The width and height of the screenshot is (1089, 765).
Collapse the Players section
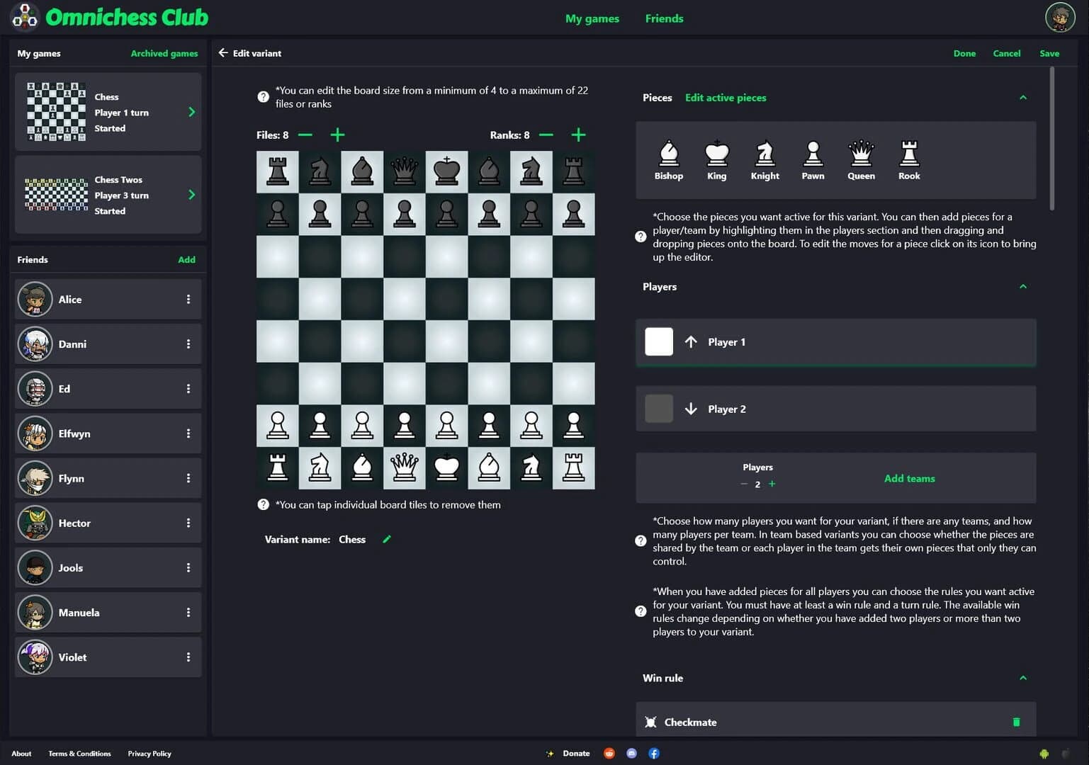pos(1023,287)
